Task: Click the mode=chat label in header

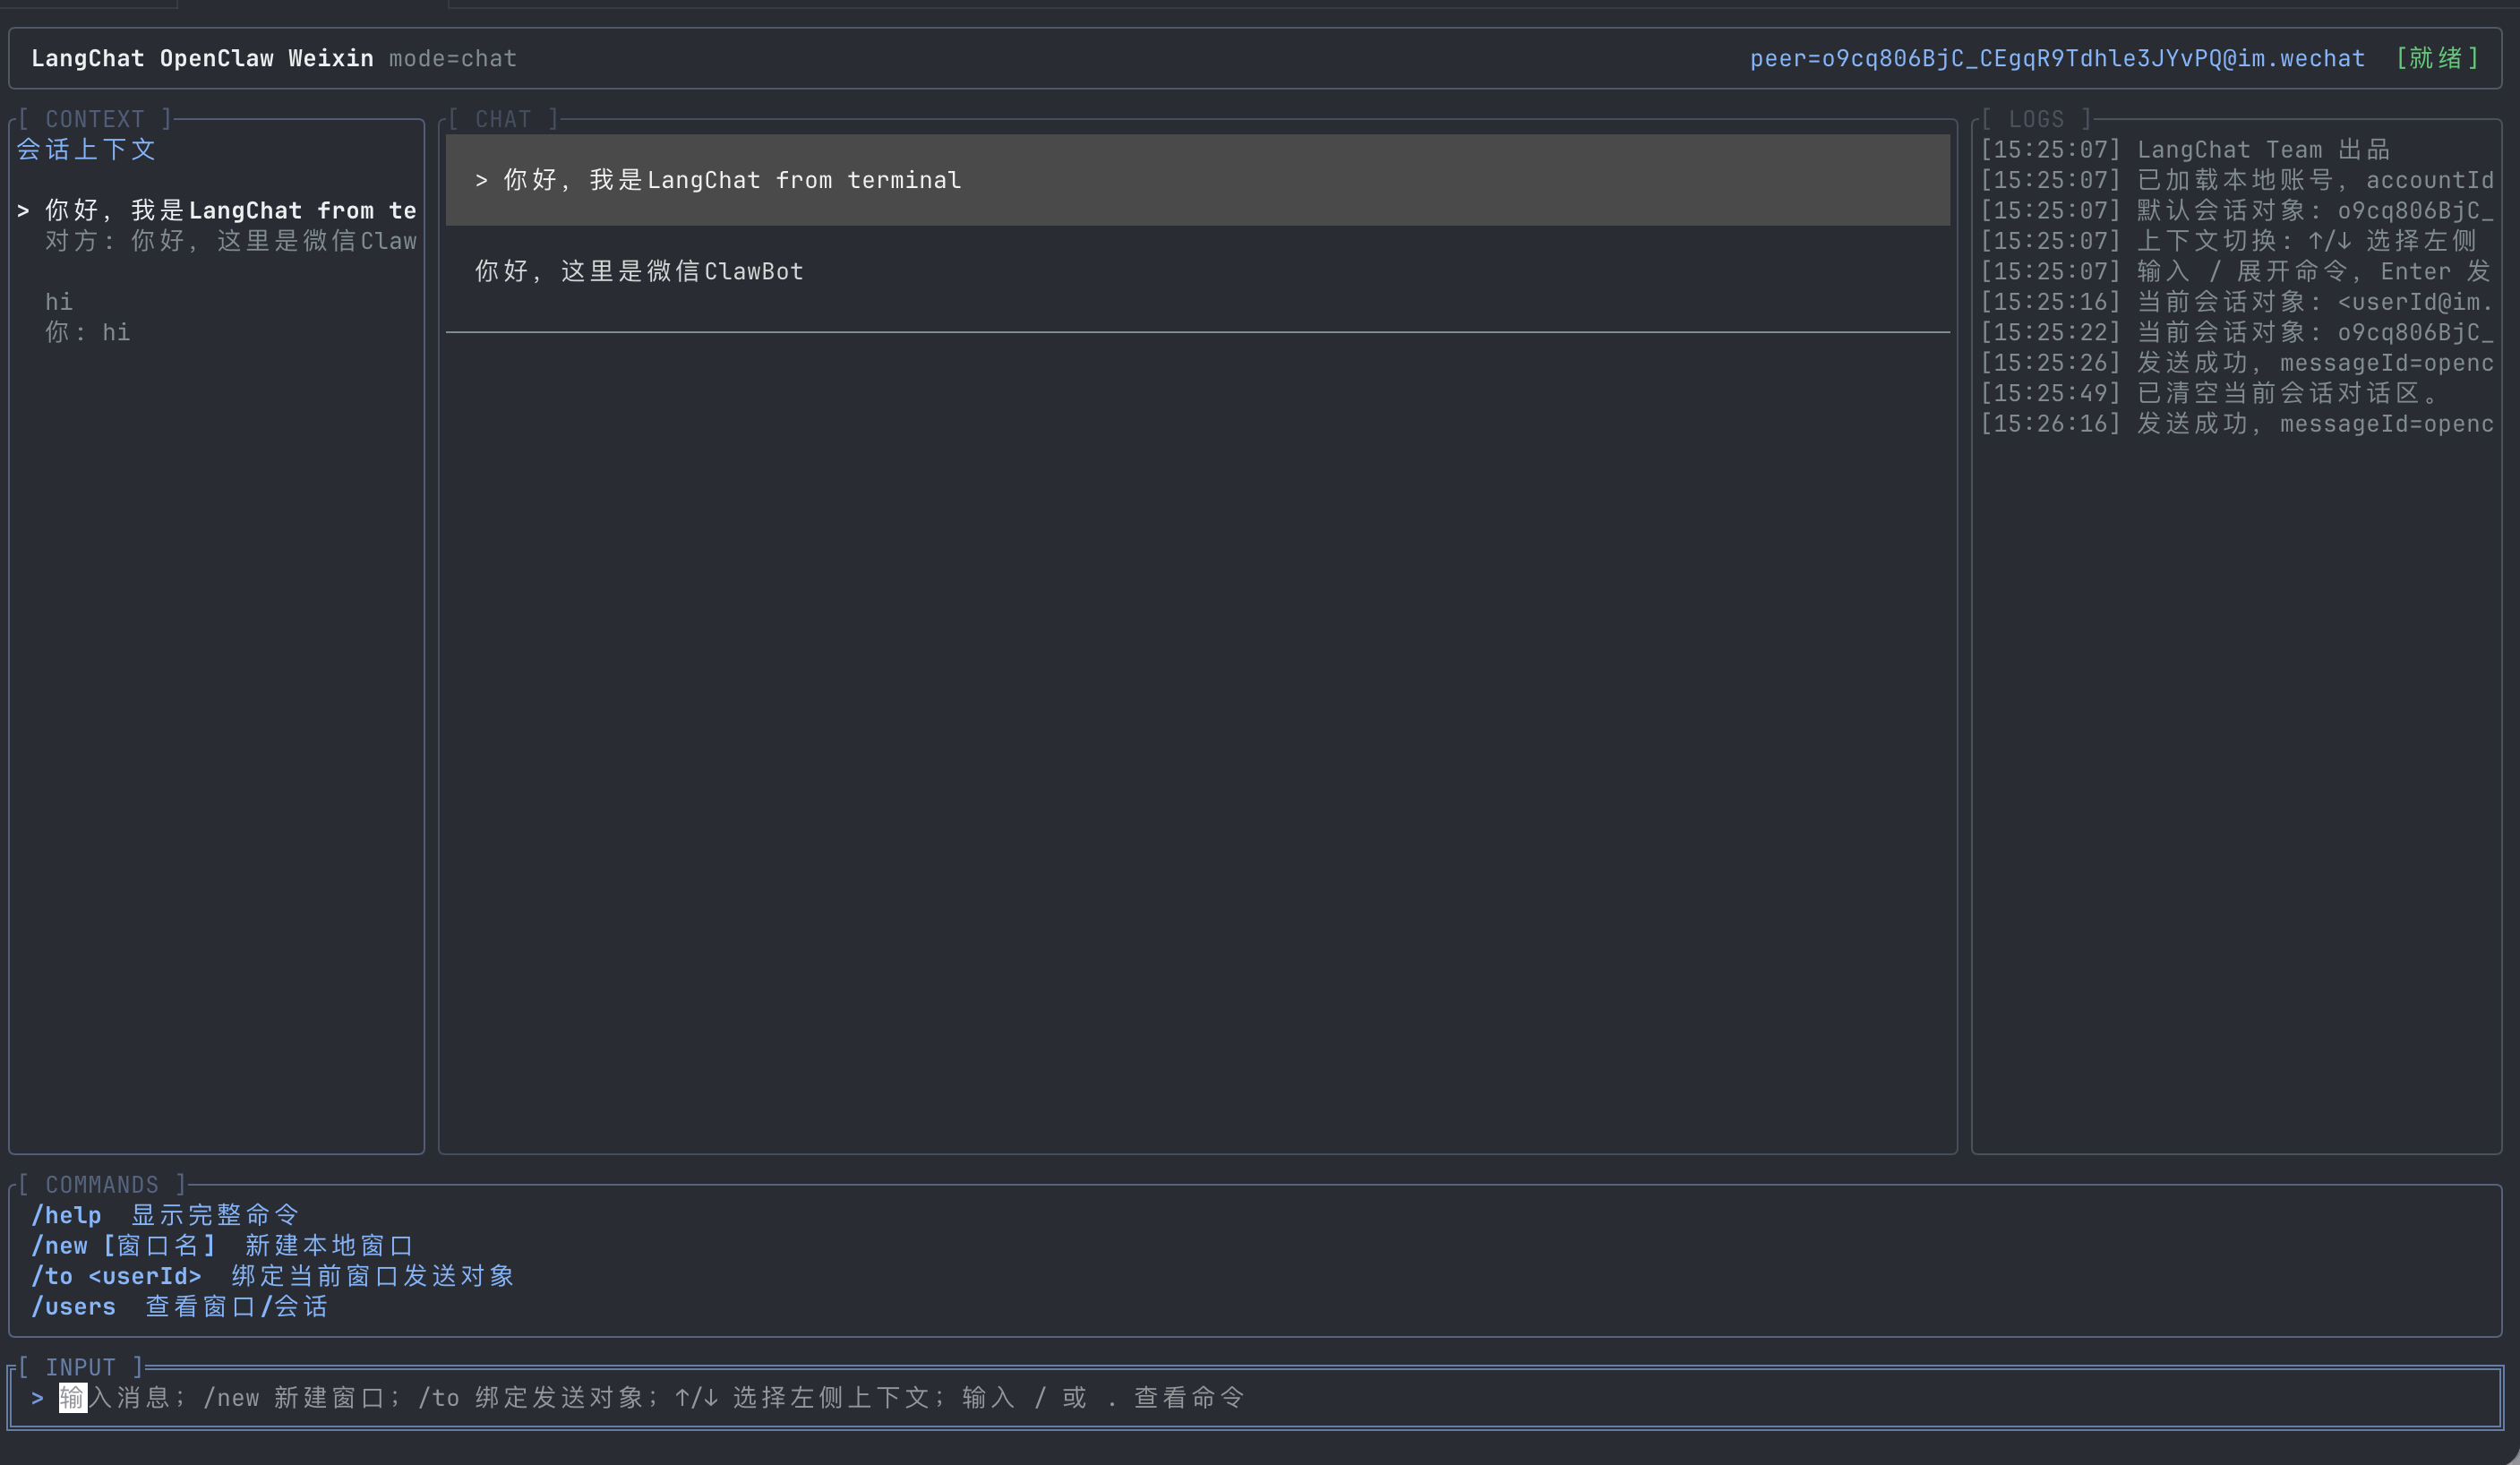Action: [453, 58]
